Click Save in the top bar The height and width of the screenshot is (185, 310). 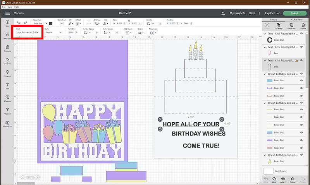(x=252, y=13)
